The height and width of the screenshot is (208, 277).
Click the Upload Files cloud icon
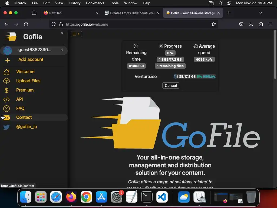6,81
